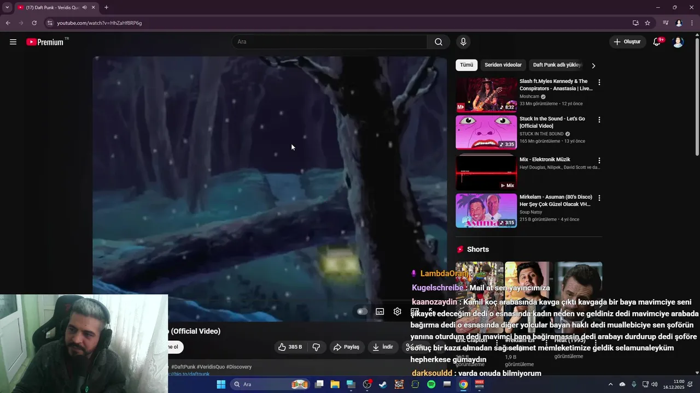
Task: Open the notifications bell
Action: [657, 42]
